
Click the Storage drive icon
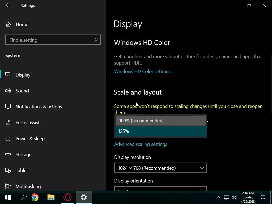click(8, 154)
